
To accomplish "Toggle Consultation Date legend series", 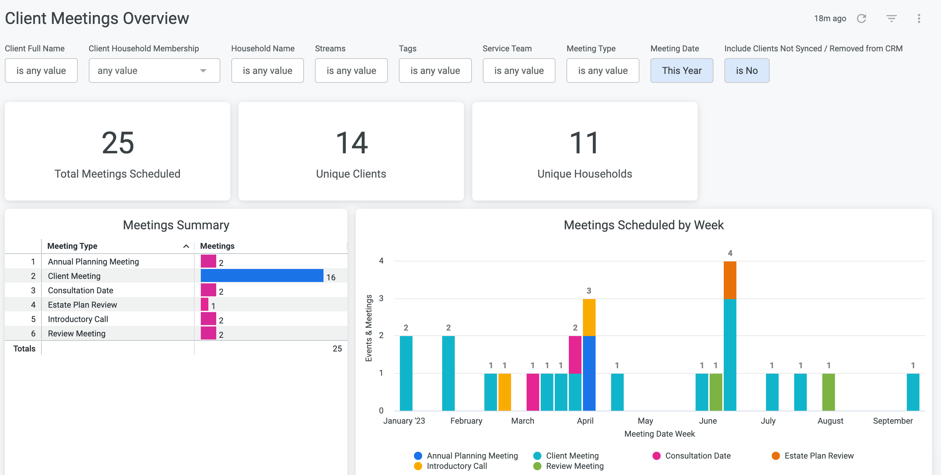I will [691, 455].
